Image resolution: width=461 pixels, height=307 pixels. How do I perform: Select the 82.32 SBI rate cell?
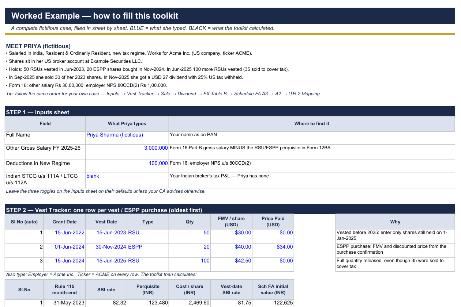[106, 303]
